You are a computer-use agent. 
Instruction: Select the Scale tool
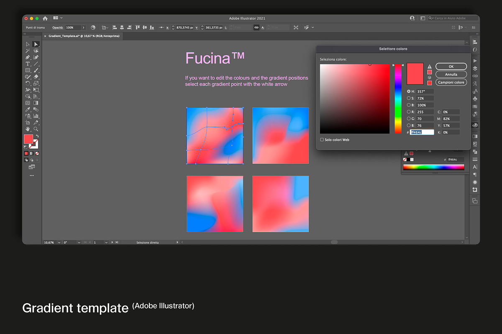[x=36, y=83]
